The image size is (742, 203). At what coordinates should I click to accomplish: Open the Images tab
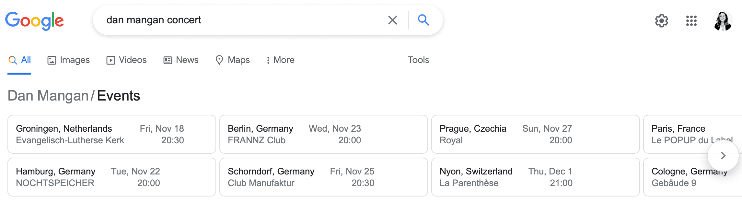[x=68, y=60]
